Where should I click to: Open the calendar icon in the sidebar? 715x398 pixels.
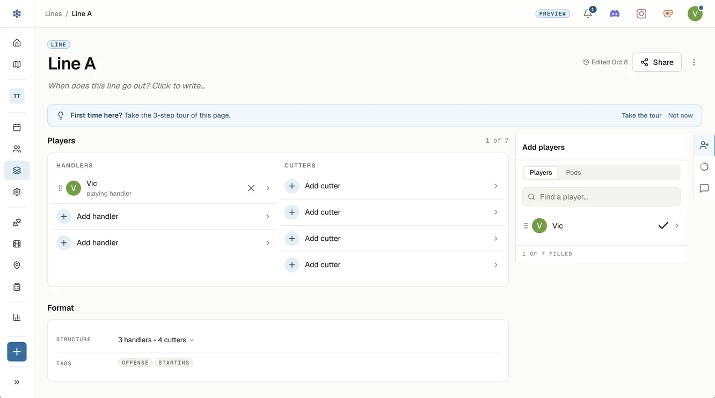coord(17,128)
